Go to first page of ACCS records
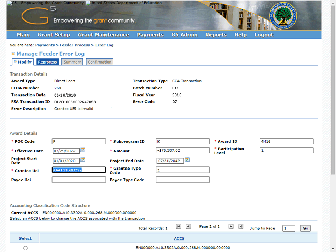Screen dimensions: 336x252 click(178, 226)
